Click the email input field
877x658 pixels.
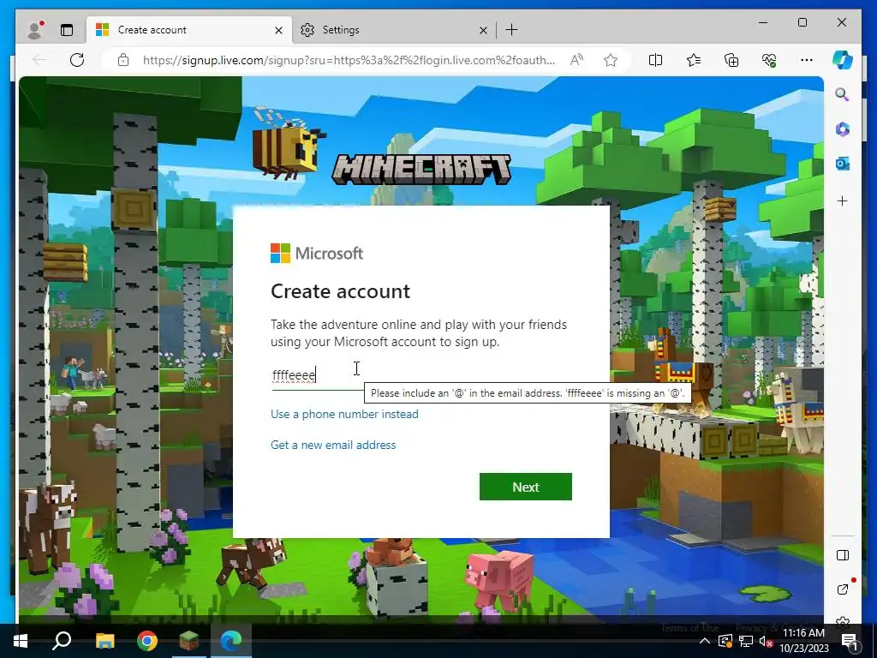(421, 375)
